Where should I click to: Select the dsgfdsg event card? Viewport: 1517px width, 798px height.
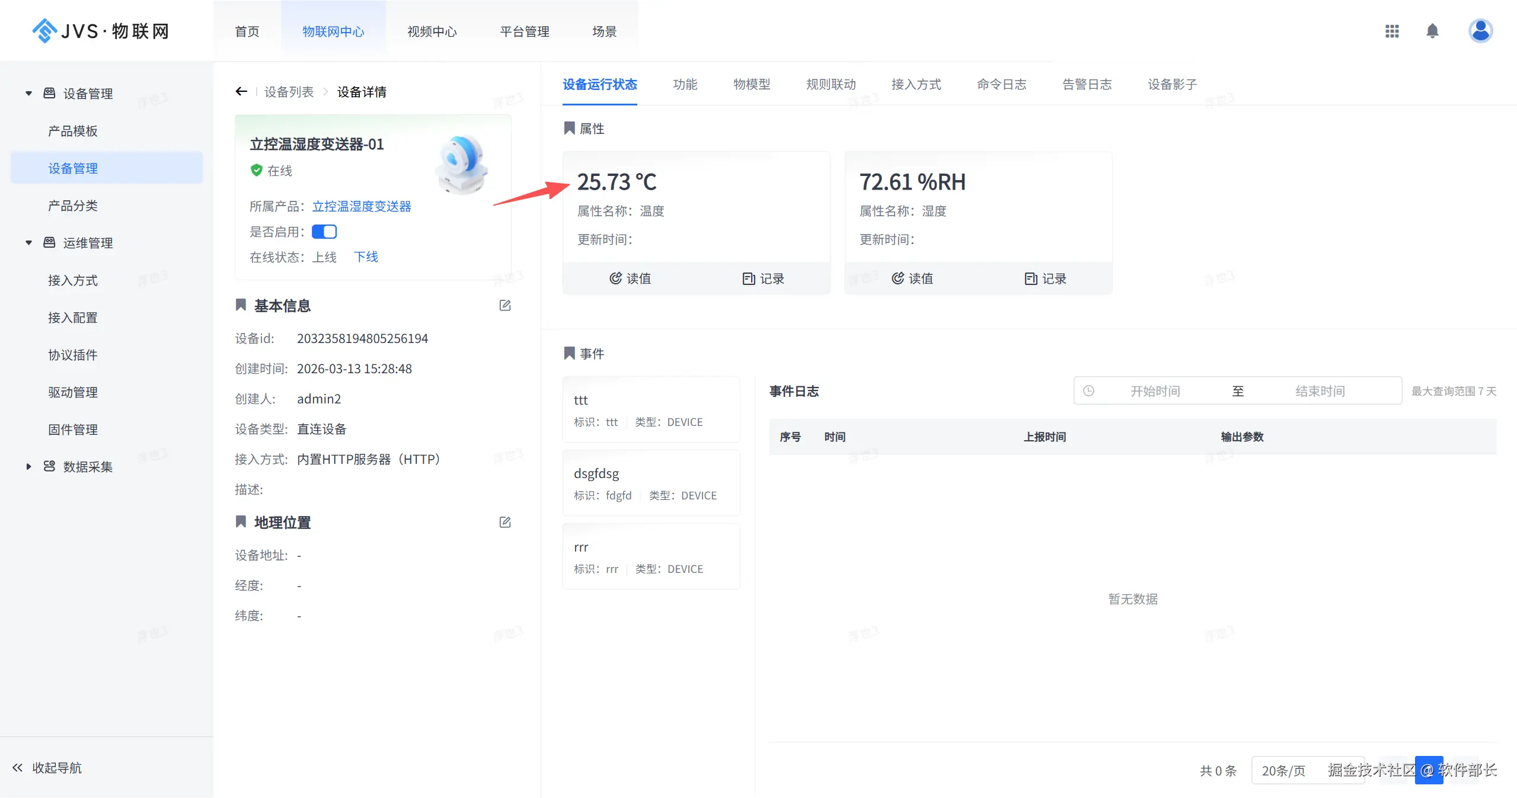(651, 483)
